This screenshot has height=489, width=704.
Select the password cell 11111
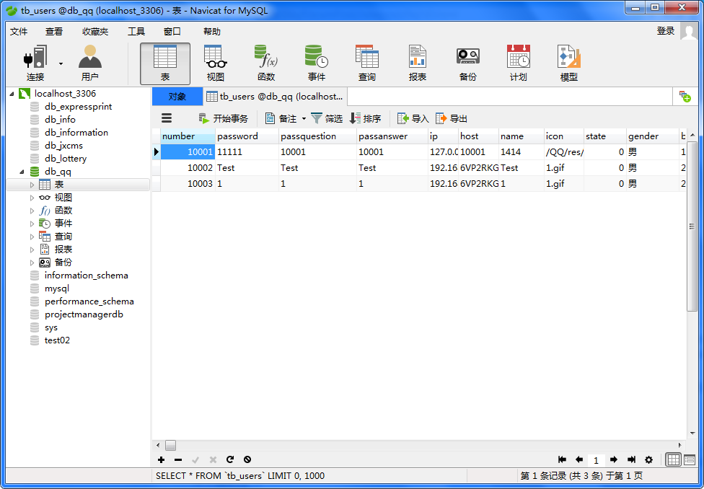[x=247, y=152]
